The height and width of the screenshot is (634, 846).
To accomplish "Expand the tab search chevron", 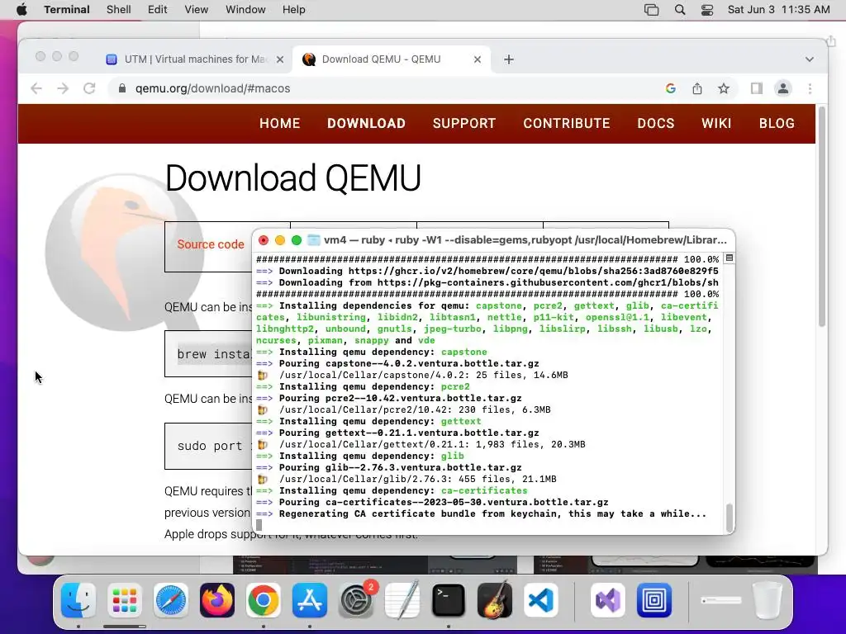I will click(x=810, y=59).
